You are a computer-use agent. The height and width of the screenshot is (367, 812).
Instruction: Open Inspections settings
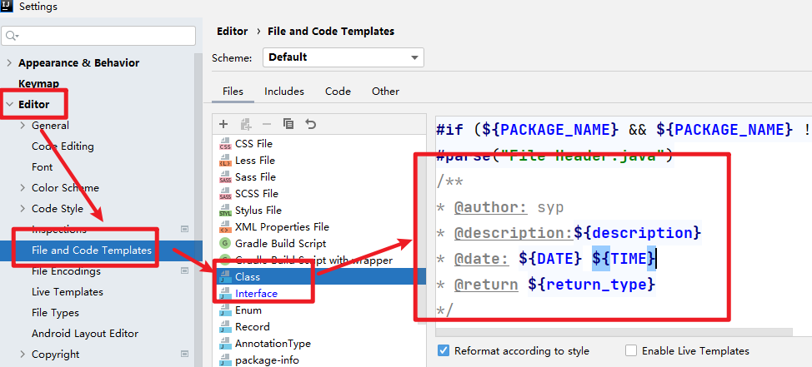point(59,229)
